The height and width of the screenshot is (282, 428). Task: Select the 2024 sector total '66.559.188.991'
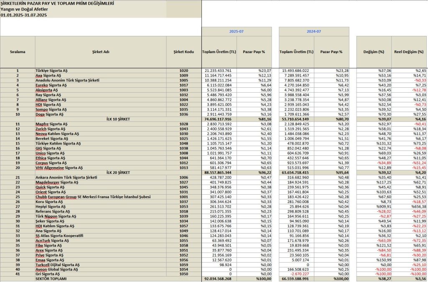[296, 279]
